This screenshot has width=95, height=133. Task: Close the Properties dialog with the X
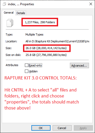coord(91,4)
